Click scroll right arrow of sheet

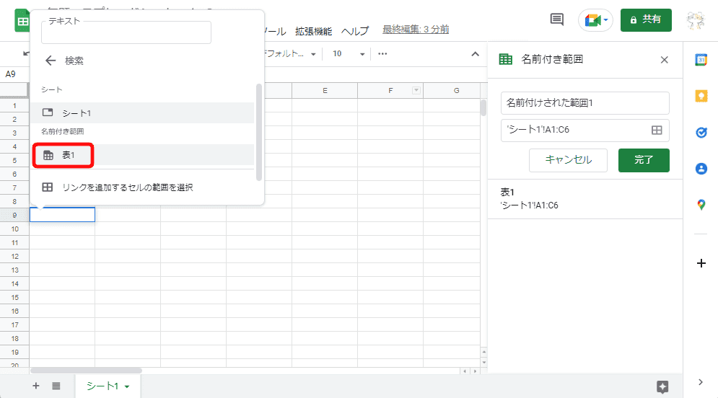tap(475, 371)
